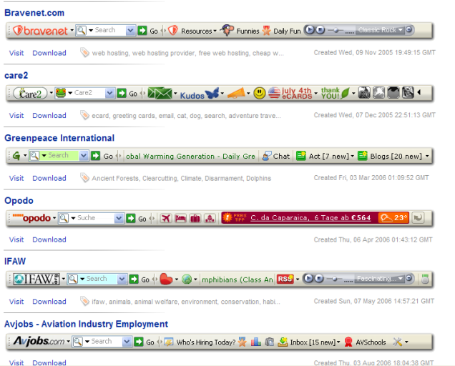Image resolution: width=455 pixels, height=366 pixels.
Task: Download the IFAW toolbar
Action: (x=49, y=302)
